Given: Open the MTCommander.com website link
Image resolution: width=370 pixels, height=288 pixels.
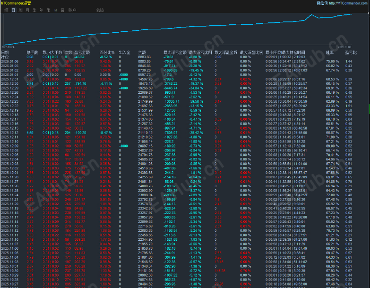Looking at the screenshot, I should click(348, 3).
